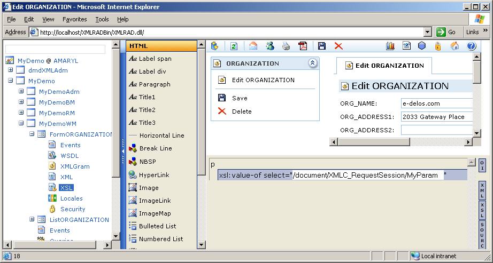Collapse the FormORGANIZATION tree node
This screenshot has width=493, height=263.
click(x=32, y=134)
